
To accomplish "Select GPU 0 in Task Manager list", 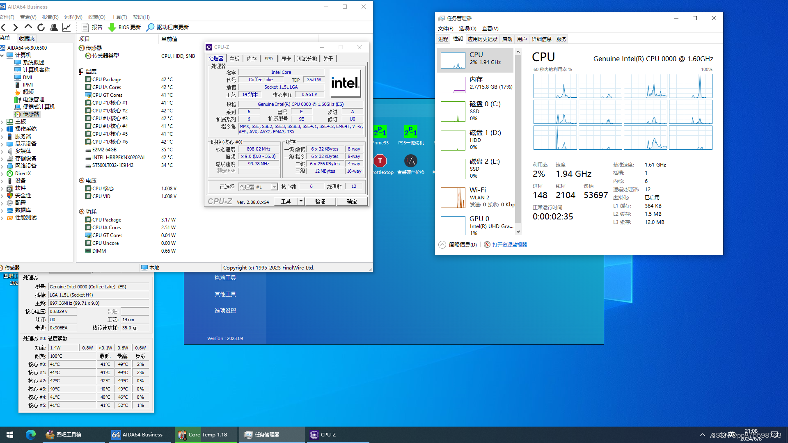I will point(475,225).
